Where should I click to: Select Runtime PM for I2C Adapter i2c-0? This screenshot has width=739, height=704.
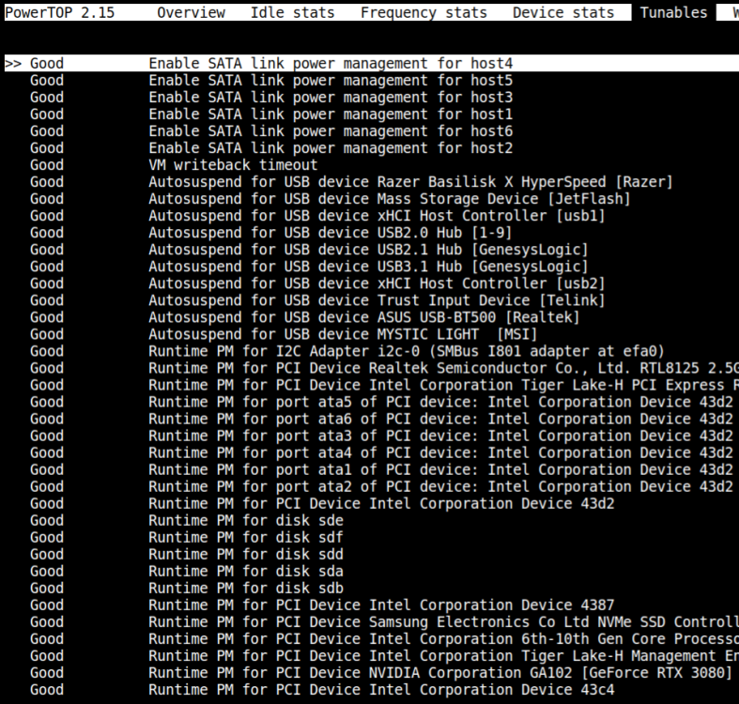(346, 351)
